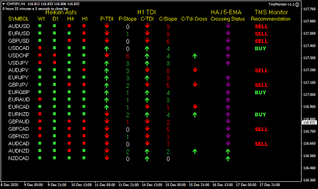Select the GBPNZD symbol row label
This screenshot has width=318, height=189.
pos(18,136)
